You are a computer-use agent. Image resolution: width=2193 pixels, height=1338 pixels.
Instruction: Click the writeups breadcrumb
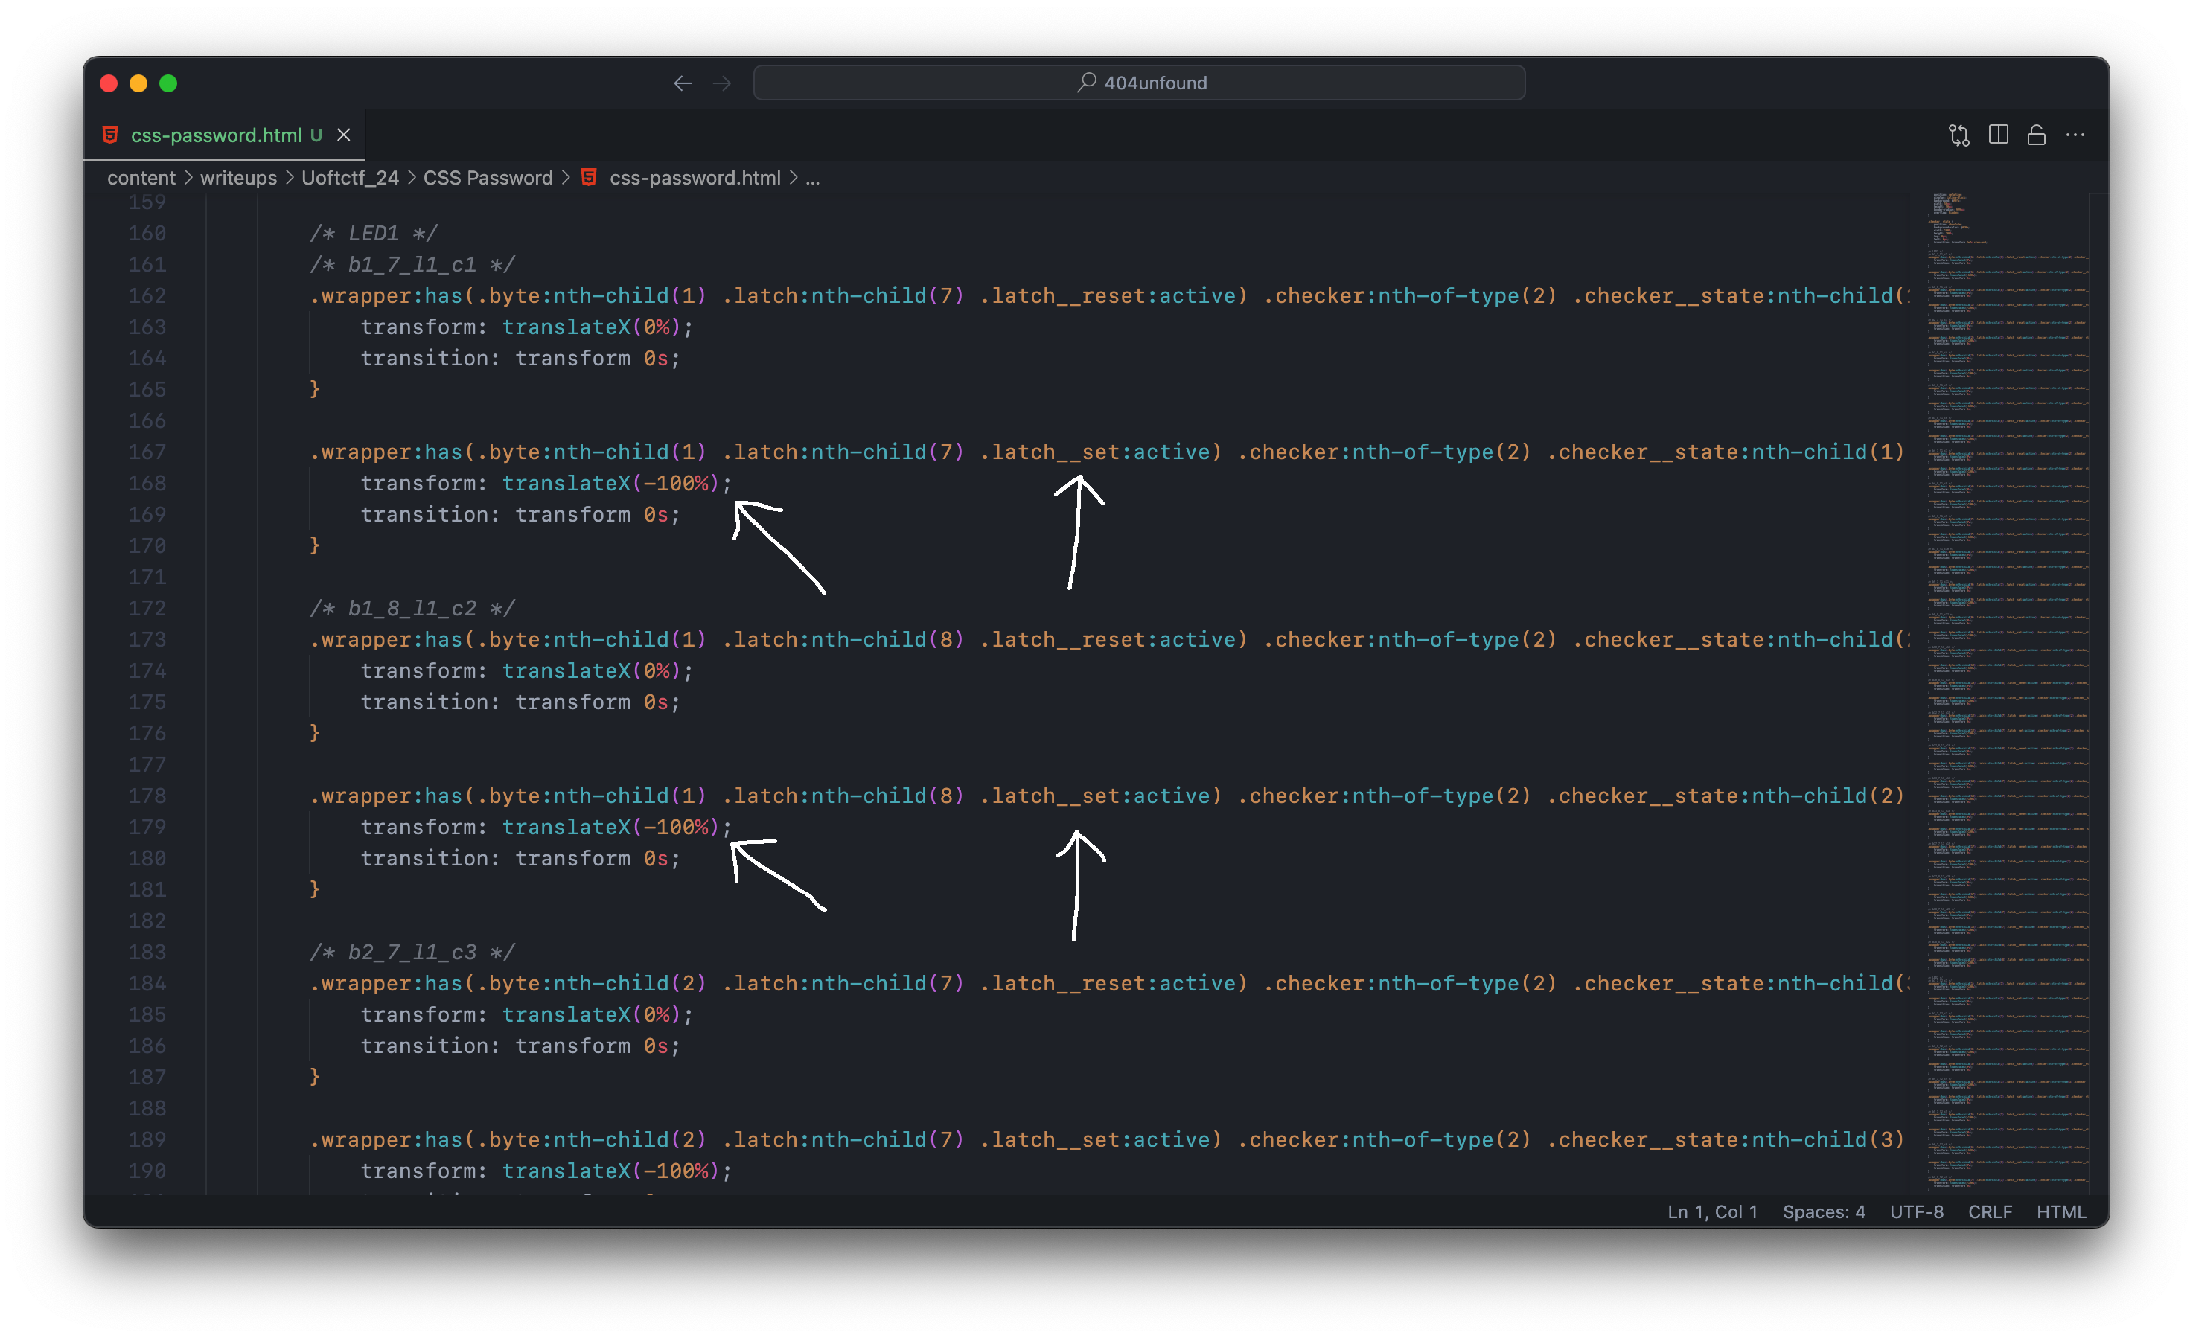[x=238, y=178]
